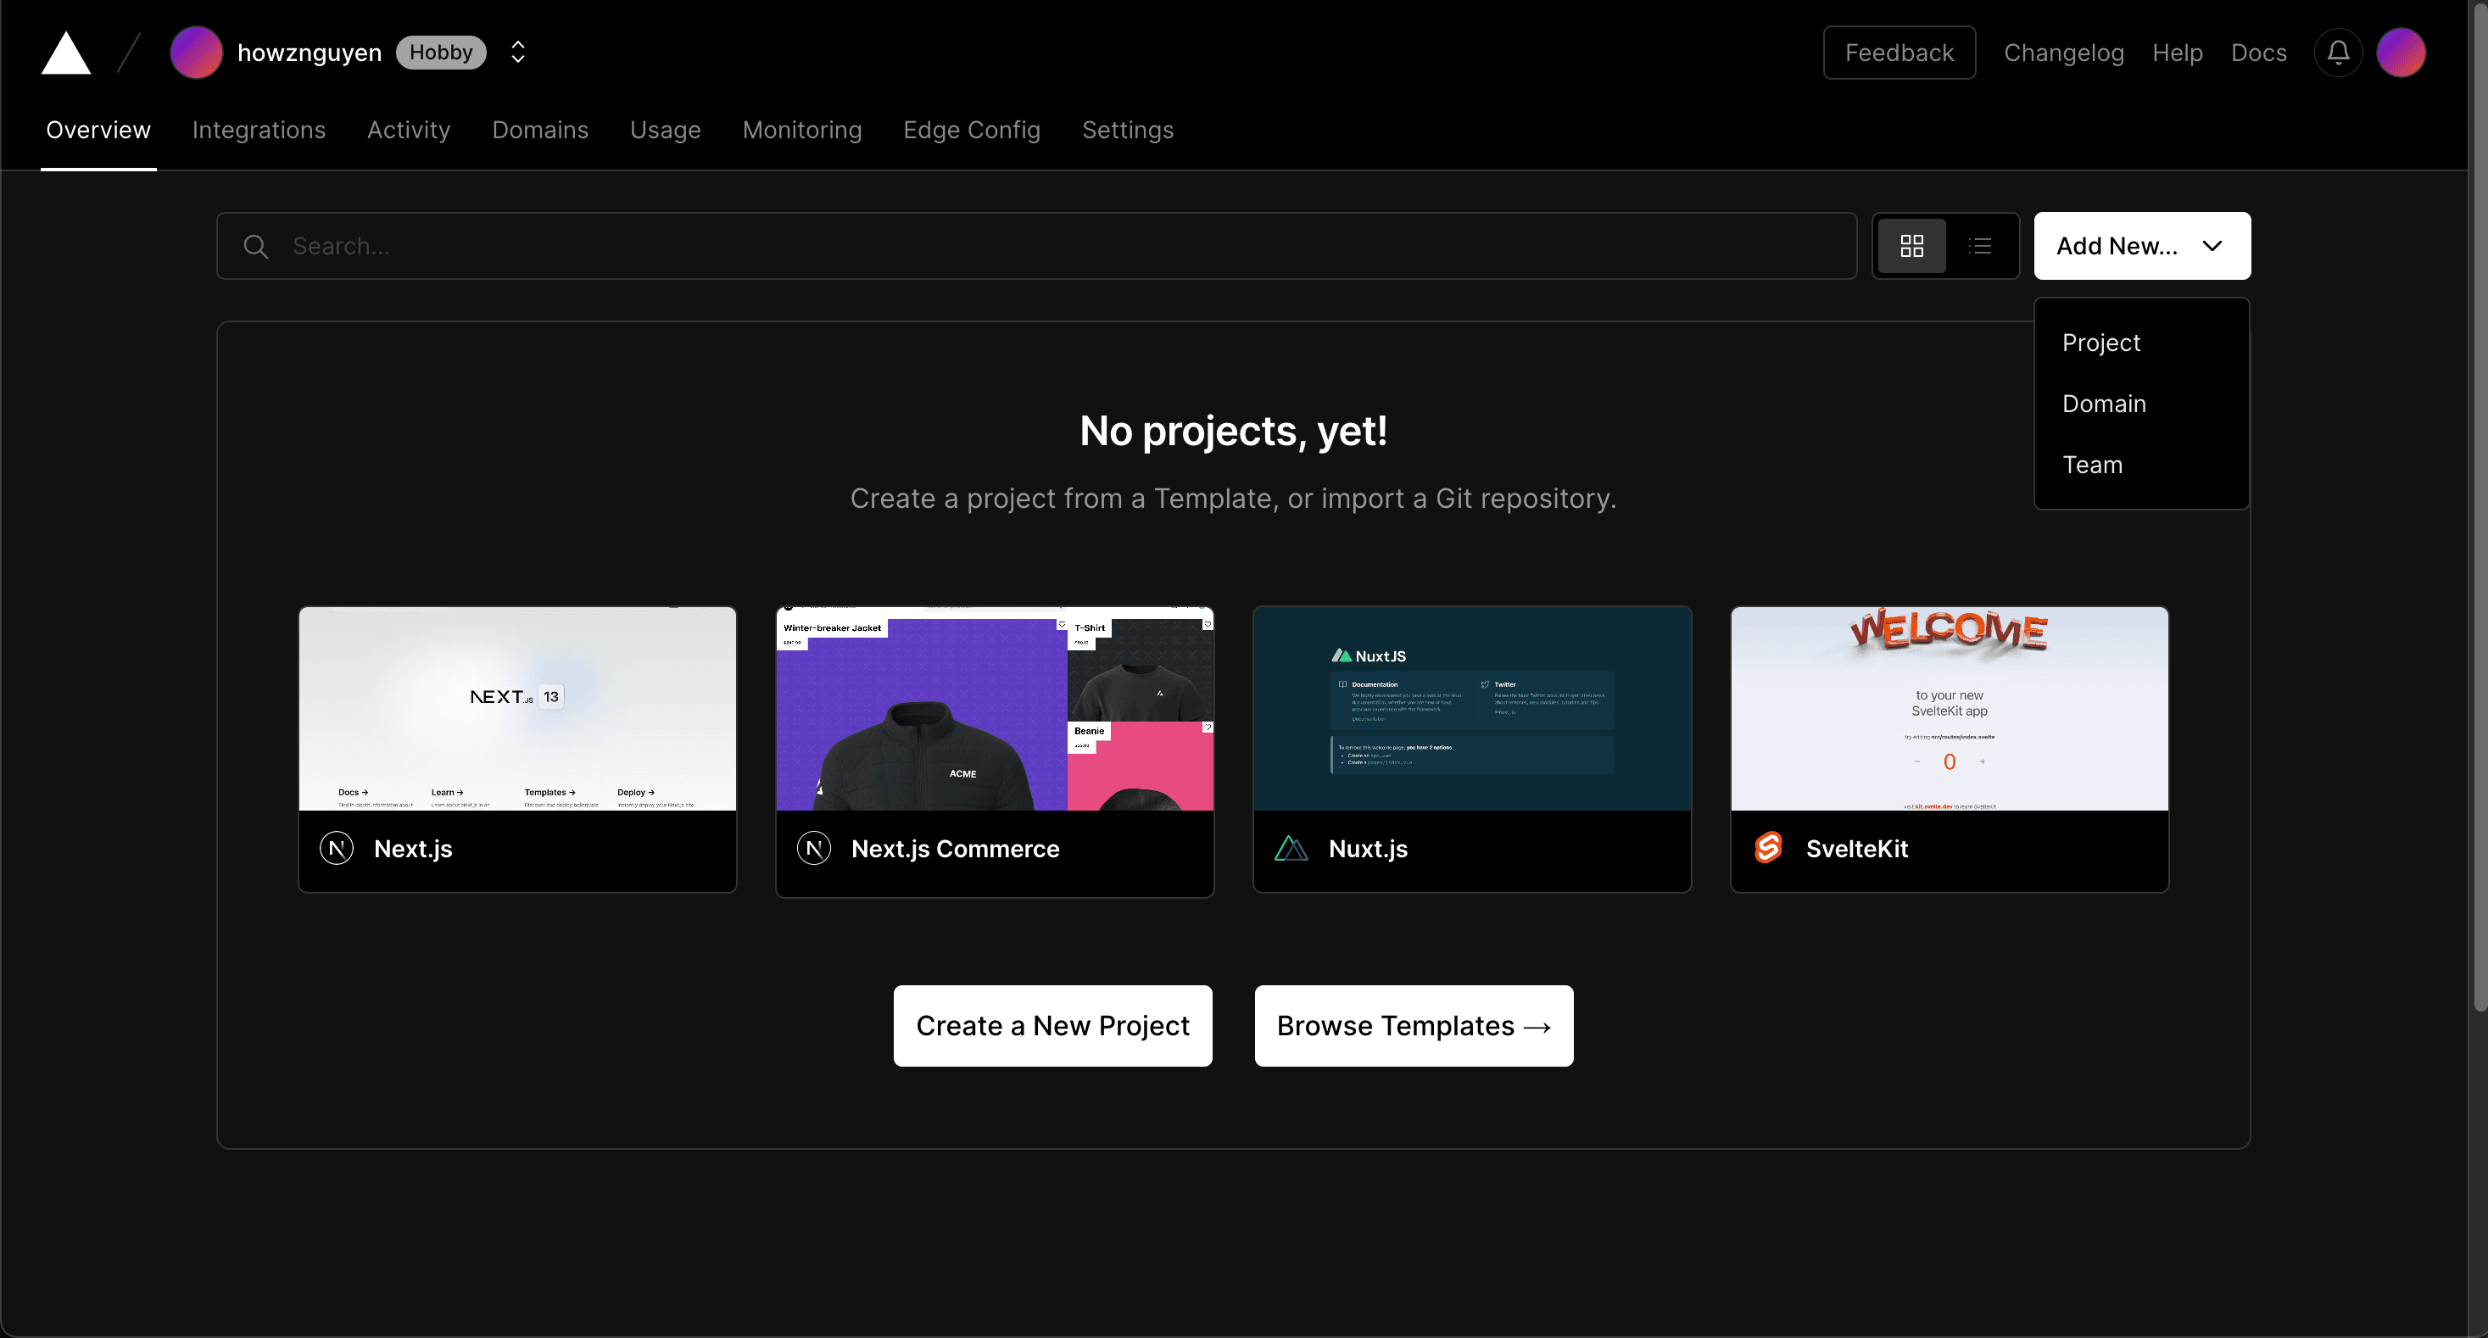Click the Next.js template title
Screen dimensions: 2488x1338
(412, 849)
